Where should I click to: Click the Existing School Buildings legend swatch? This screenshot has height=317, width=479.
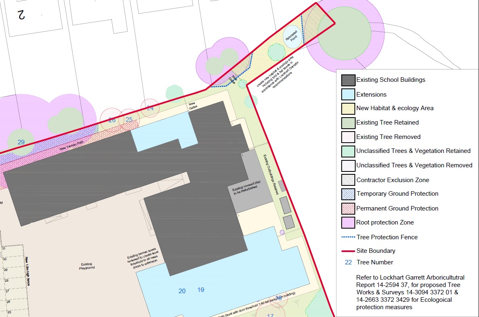tap(348, 80)
